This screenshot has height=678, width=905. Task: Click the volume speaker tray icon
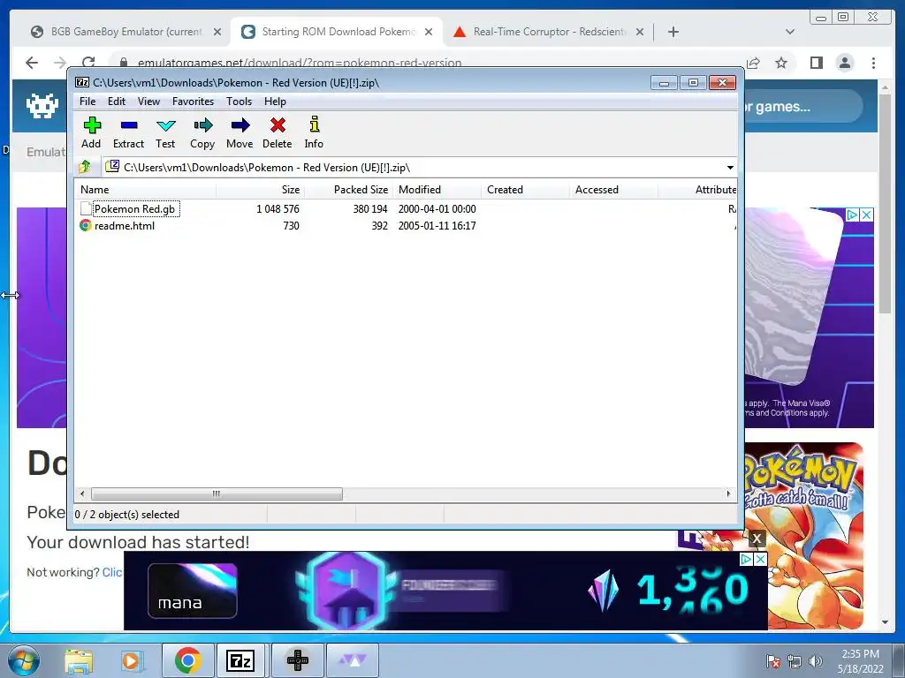[x=816, y=661]
